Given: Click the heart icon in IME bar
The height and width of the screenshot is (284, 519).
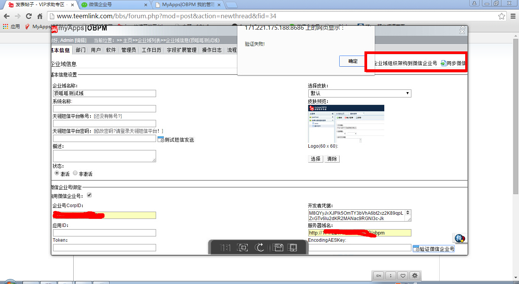Looking at the screenshot, I should point(402,275).
